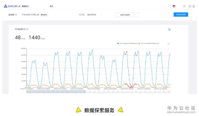Click the logout icon beside avatar
Viewport: 199px width, 116px height.
[x=184, y=6]
